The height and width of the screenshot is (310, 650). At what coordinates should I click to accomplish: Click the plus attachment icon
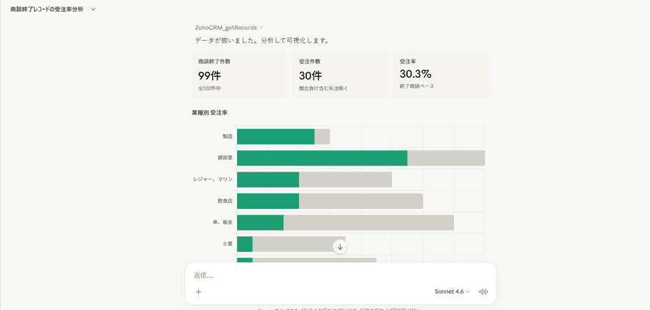point(198,292)
